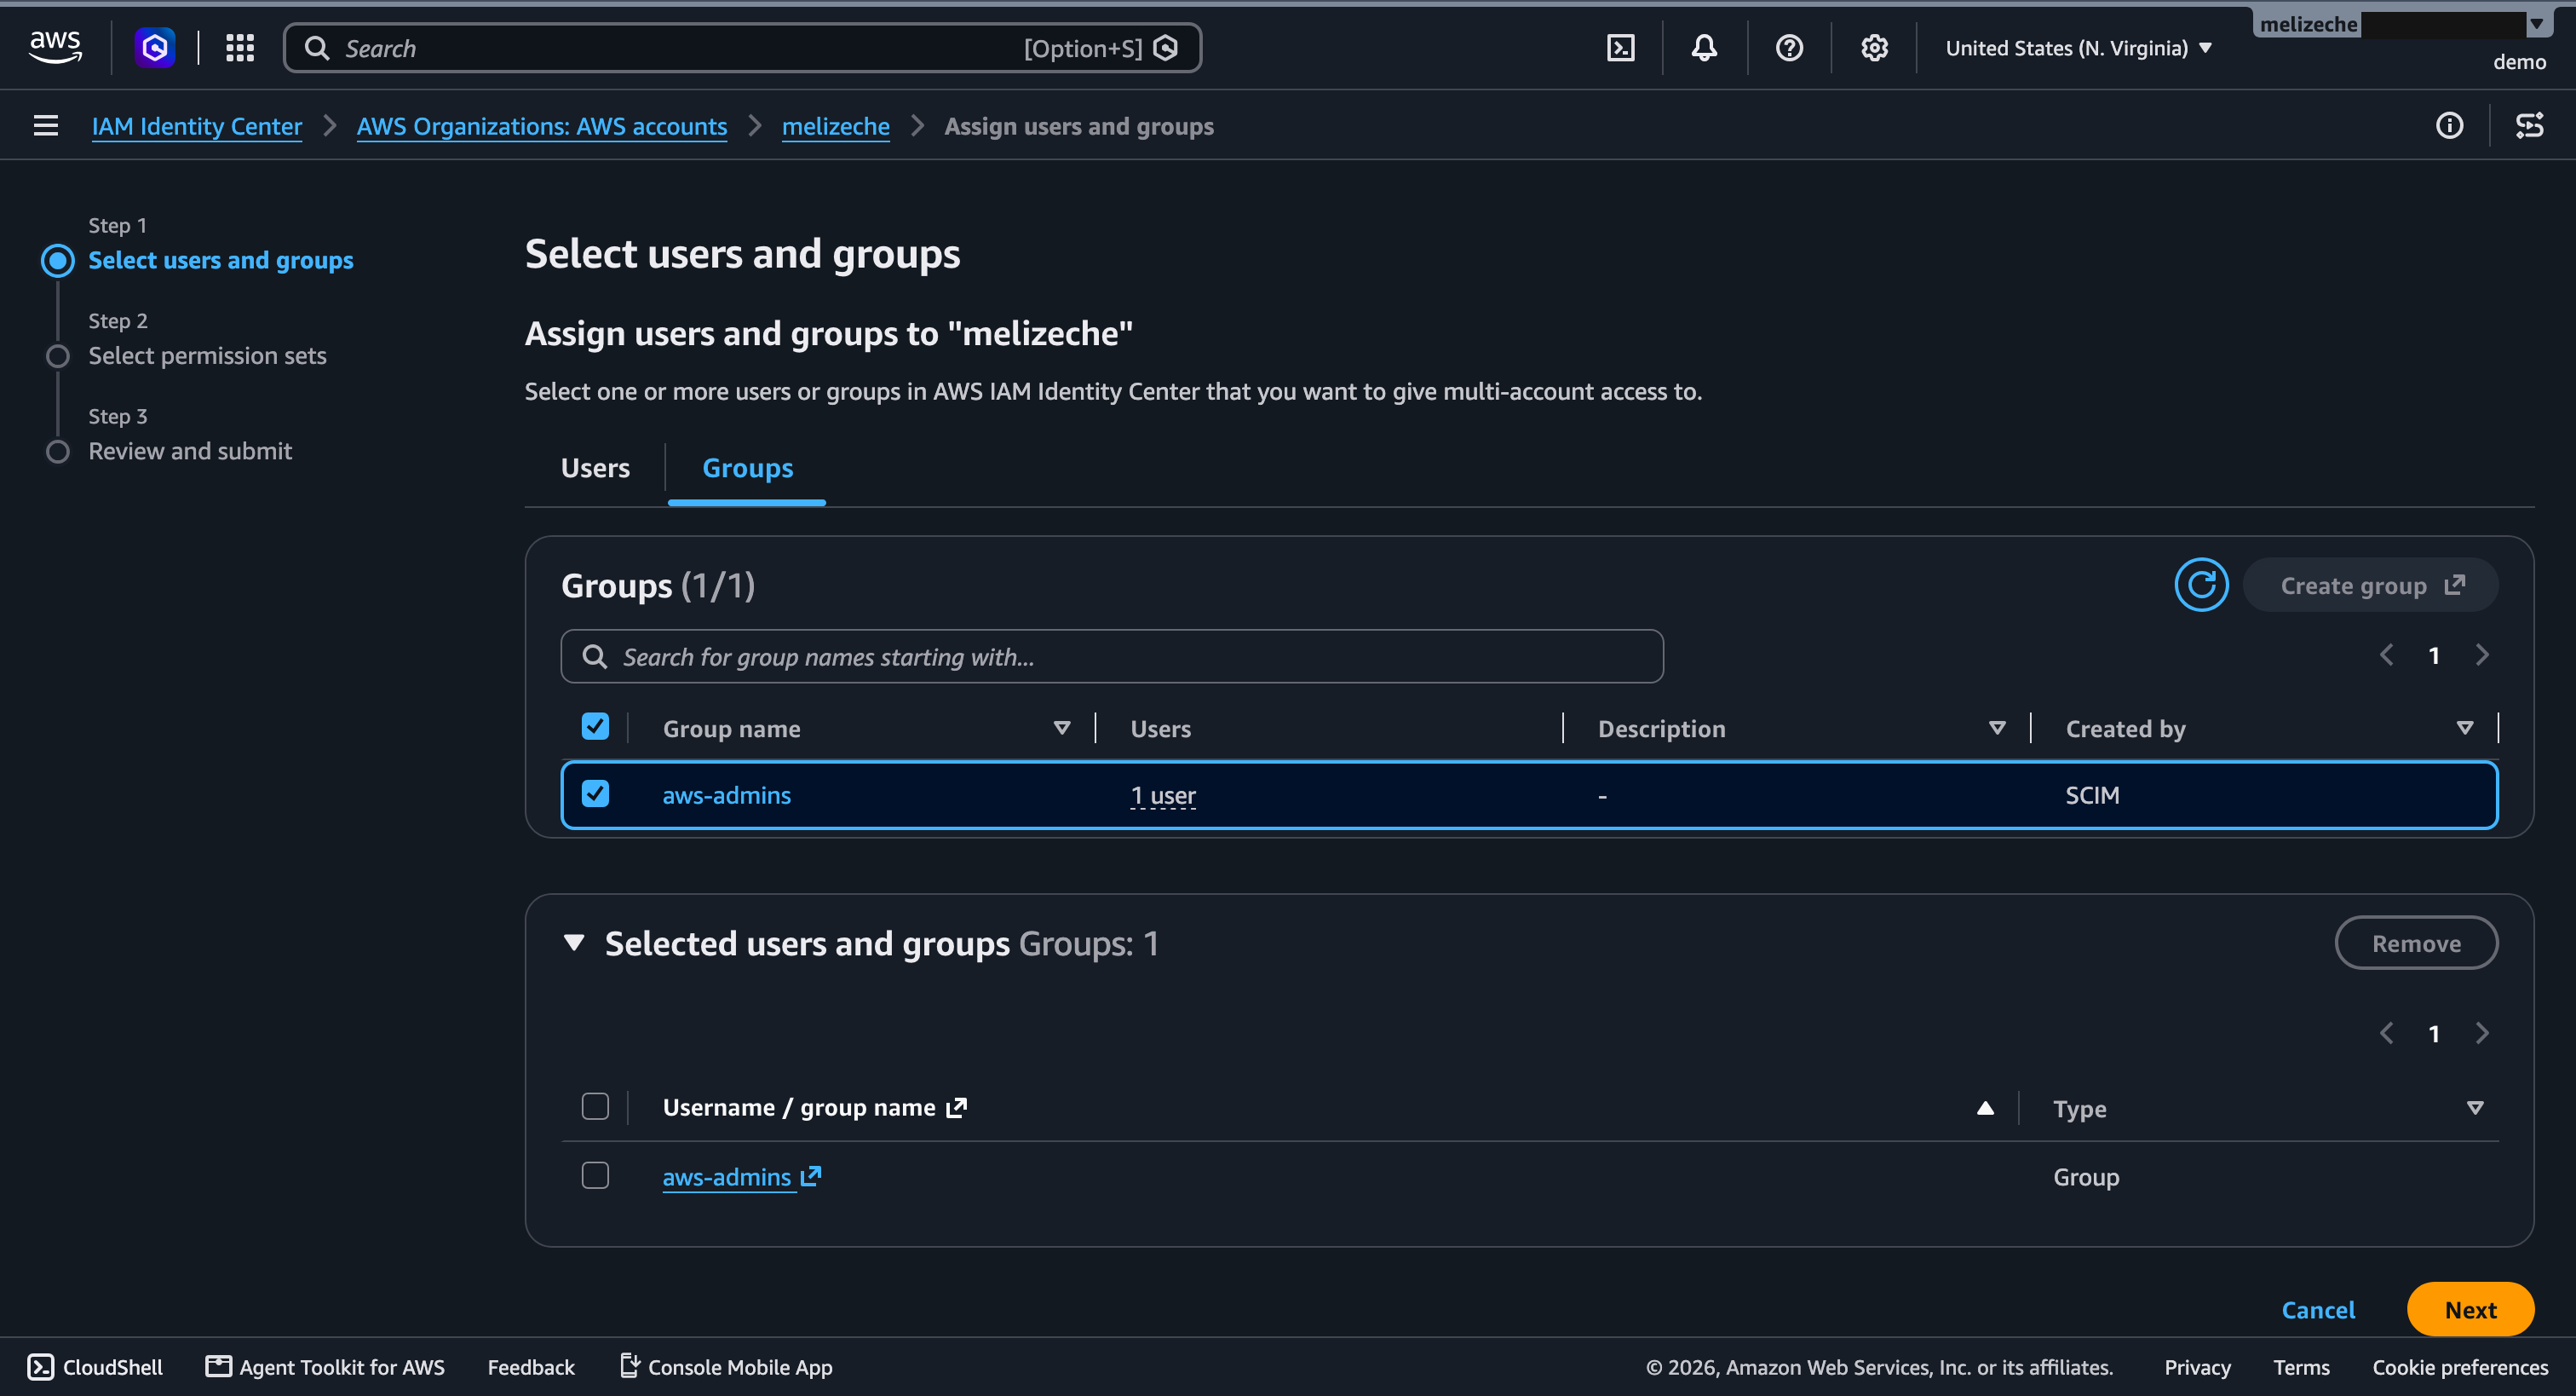Open AWS Organizations: AWS accounts breadcrumb
Viewport: 2576px width, 1396px height.
coord(541,126)
